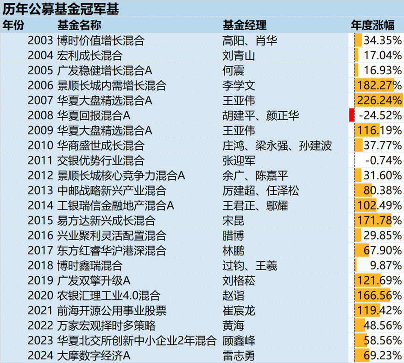Select fund name 广发双擎升级A
The width and height of the screenshot is (404, 363).
coord(94,280)
